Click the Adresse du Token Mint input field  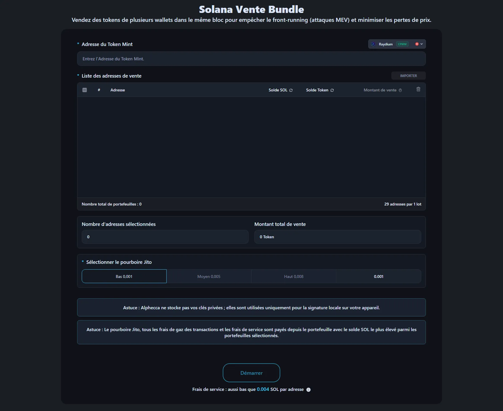tap(251, 59)
